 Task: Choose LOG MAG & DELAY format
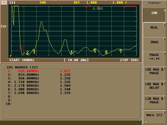point(154,88)
